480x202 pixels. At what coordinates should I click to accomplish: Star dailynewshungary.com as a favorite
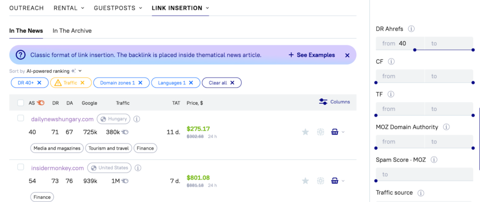click(x=306, y=132)
